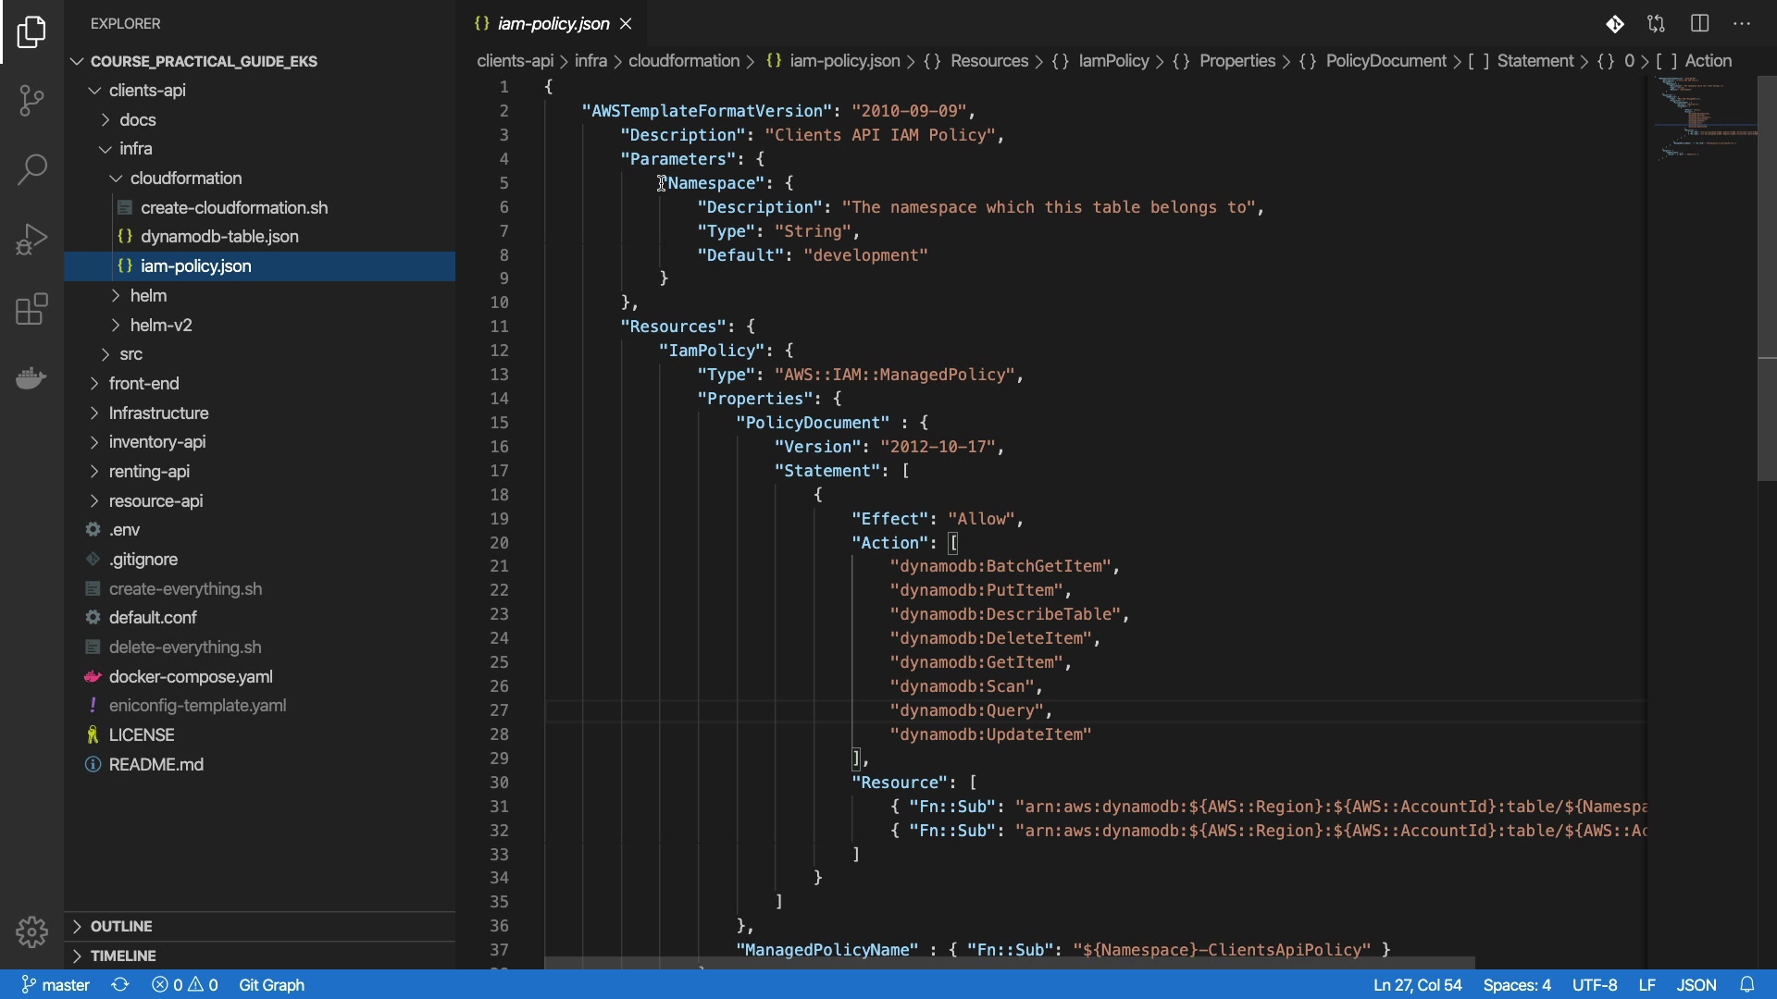Screen dimensions: 1777x999
Task: Open the Manage gear settings
Action: click(31, 931)
